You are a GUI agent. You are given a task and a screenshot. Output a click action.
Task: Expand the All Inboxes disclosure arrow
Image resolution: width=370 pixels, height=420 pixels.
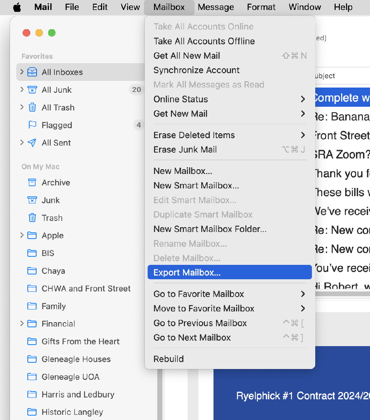[22, 72]
